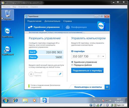Click the TeamViewer title bar icon
Image resolution: width=129 pixels, height=108 pixels.
[26, 16]
